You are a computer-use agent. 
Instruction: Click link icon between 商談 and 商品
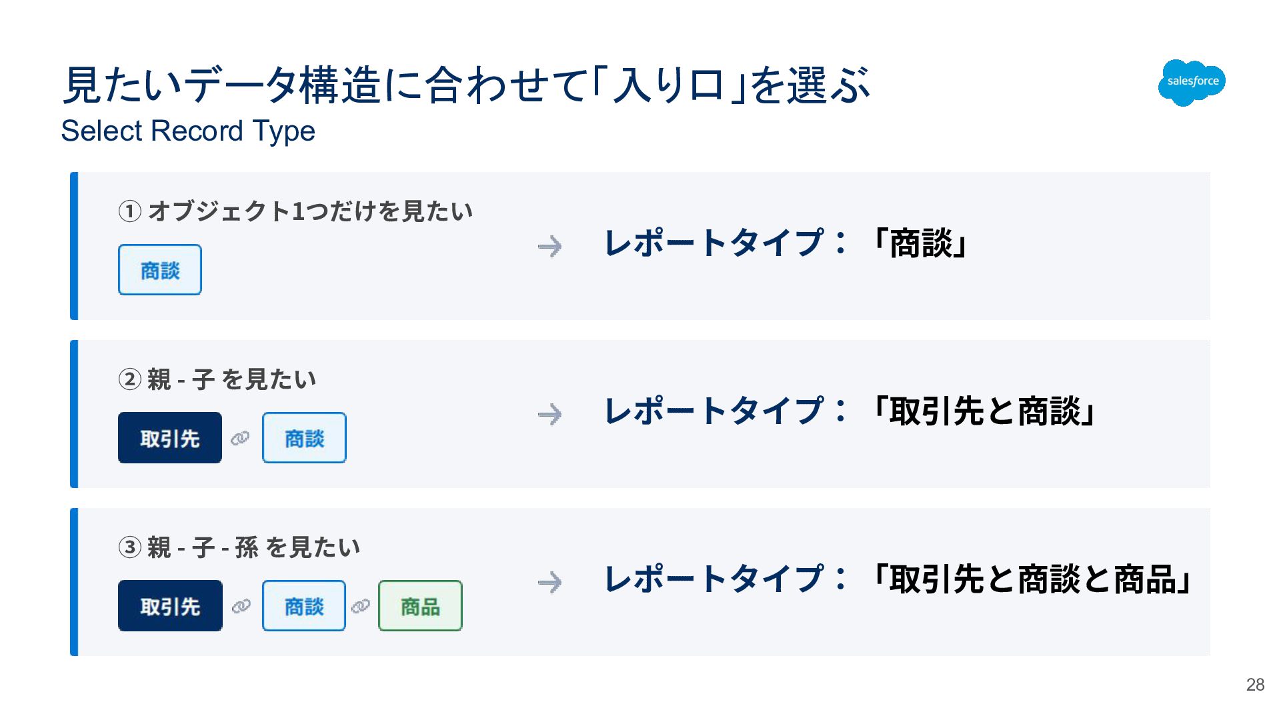[x=361, y=606]
